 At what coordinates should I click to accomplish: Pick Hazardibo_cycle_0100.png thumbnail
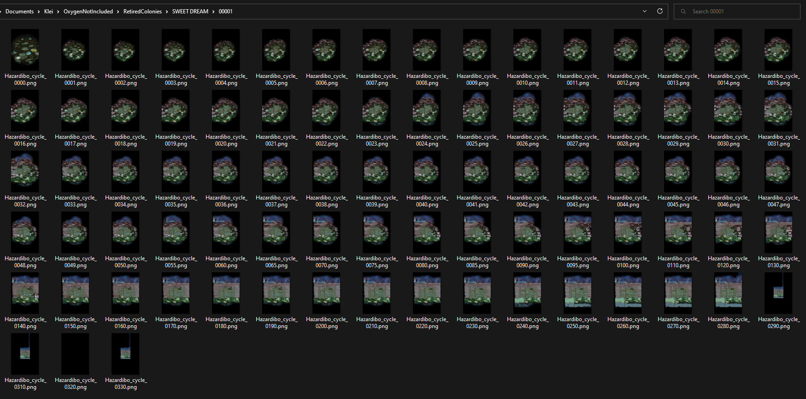click(x=628, y=232)
